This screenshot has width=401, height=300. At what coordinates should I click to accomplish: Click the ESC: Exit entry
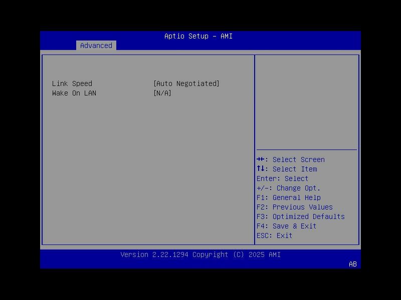[x=276, y=235]
